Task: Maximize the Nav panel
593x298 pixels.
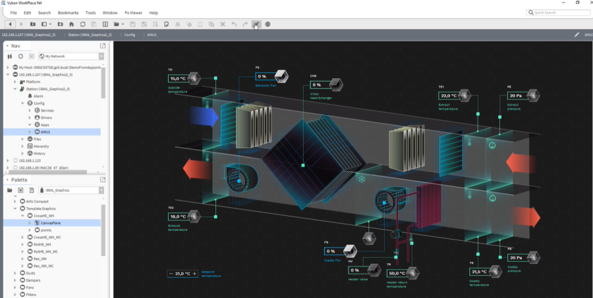Action: point(103,46)
